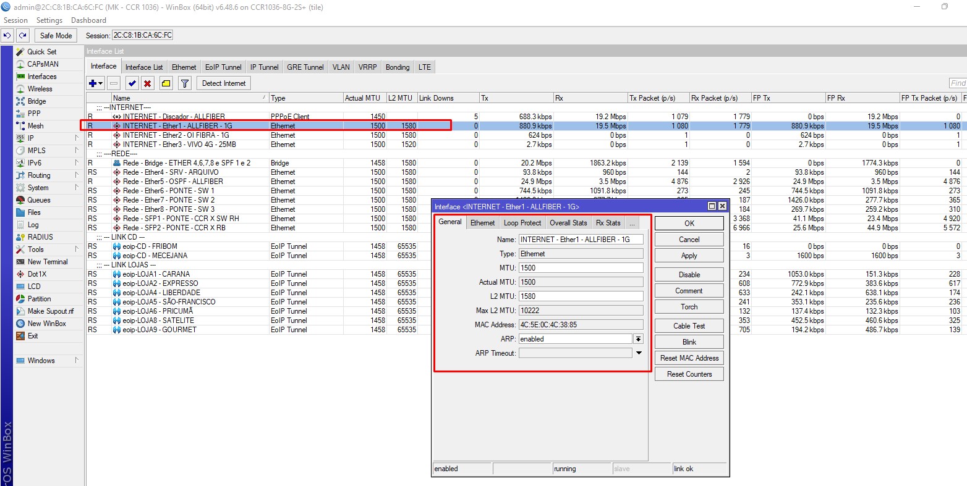This screenshot has width=967, height=486.
Task: Switch to the EoIP Tunnel tab
Action: pyautogui.click(x=223, y=67)
